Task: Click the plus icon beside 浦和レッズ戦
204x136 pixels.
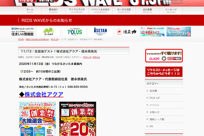Action: coord(147,119)
